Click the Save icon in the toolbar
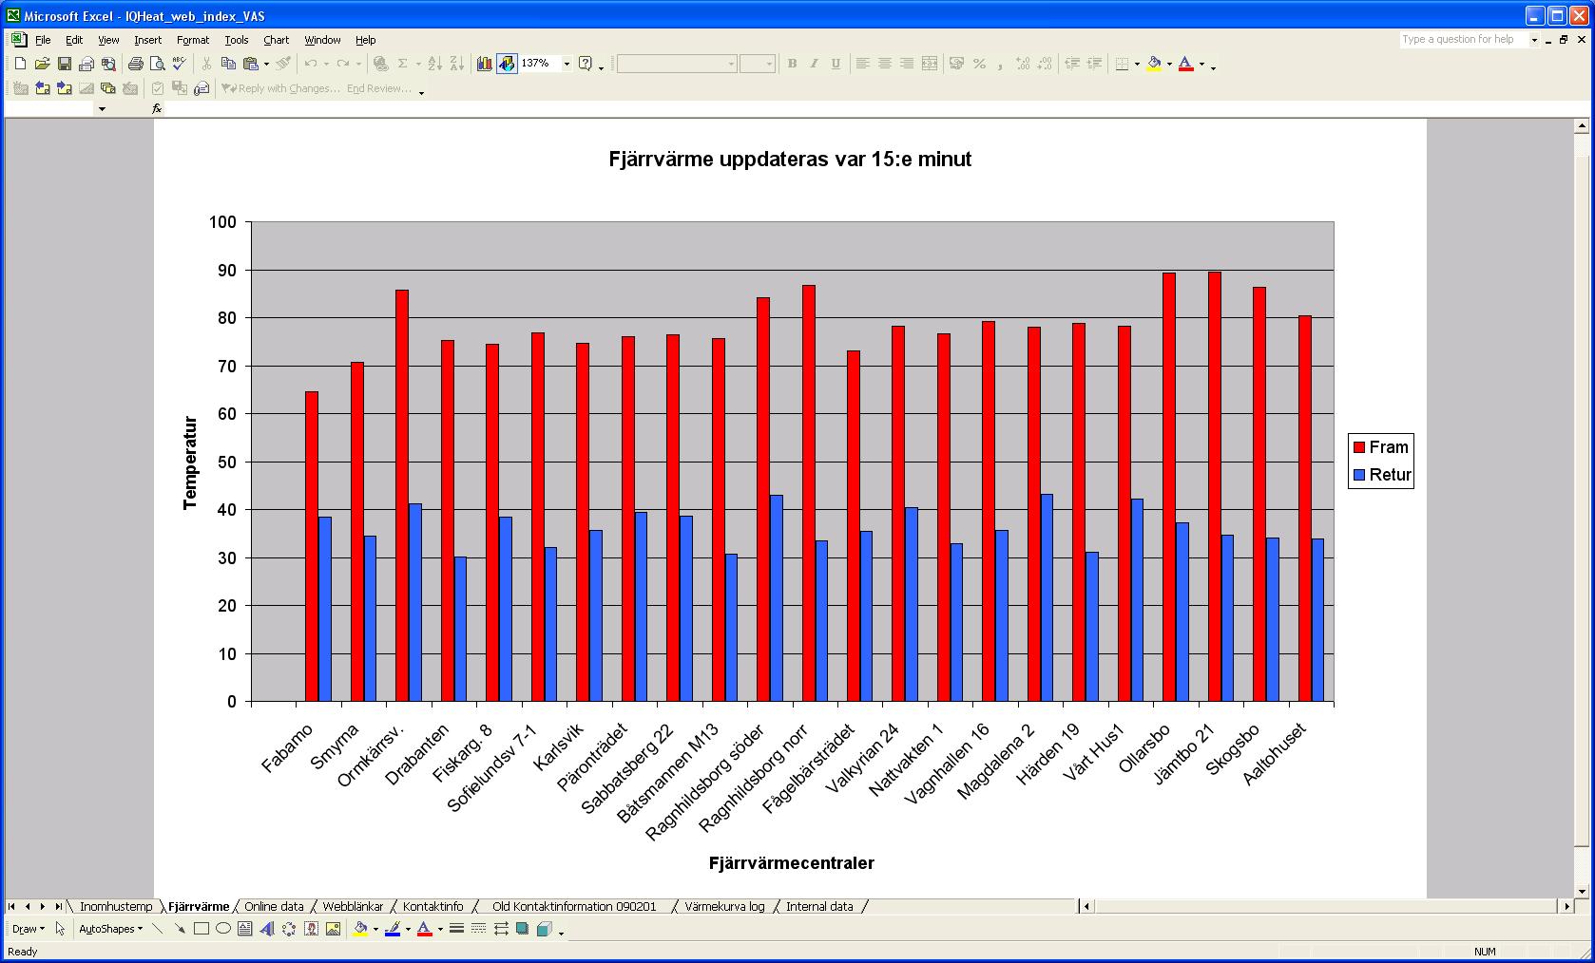Viewport: 1595px width, 963px height. tap(65, 64)
